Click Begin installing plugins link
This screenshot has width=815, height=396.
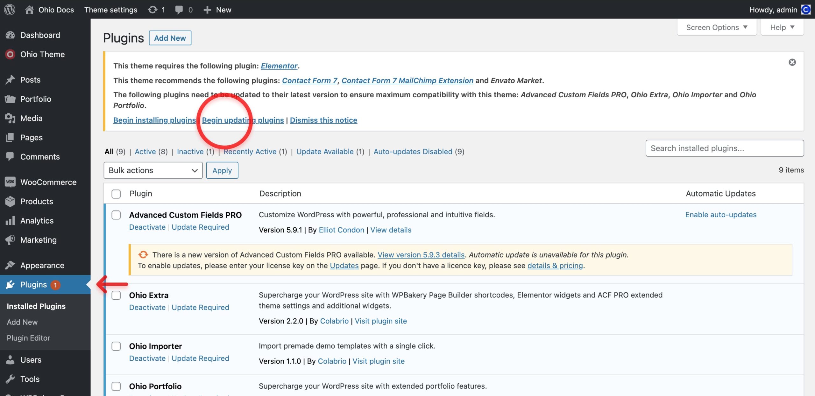(154, 120)
